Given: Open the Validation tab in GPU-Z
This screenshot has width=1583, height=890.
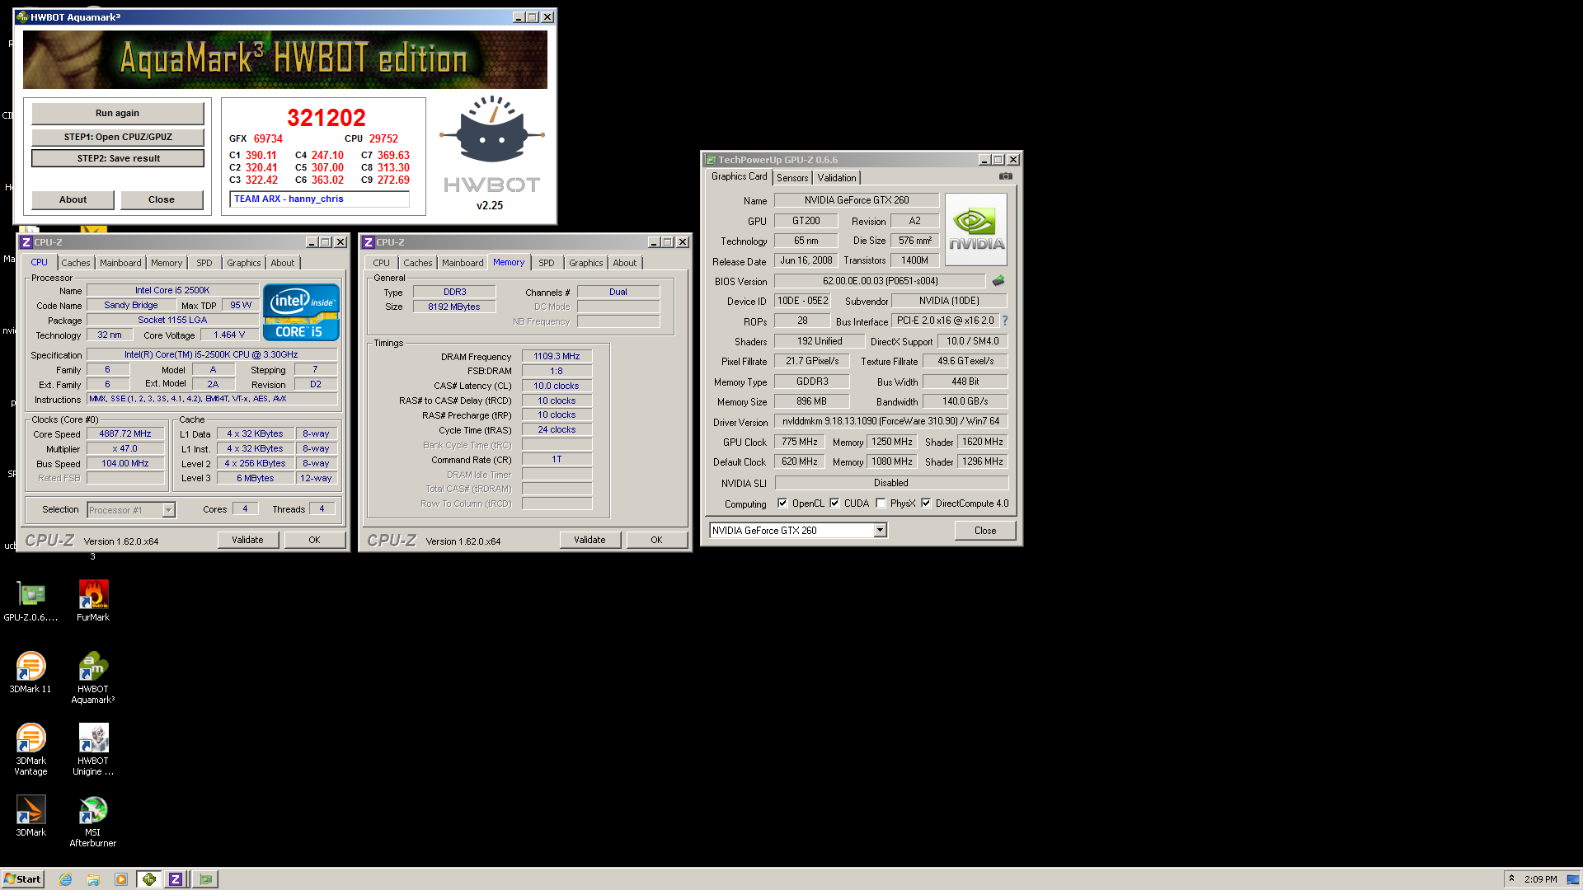Looking at the screenshot, I should [x=837, y=178].
